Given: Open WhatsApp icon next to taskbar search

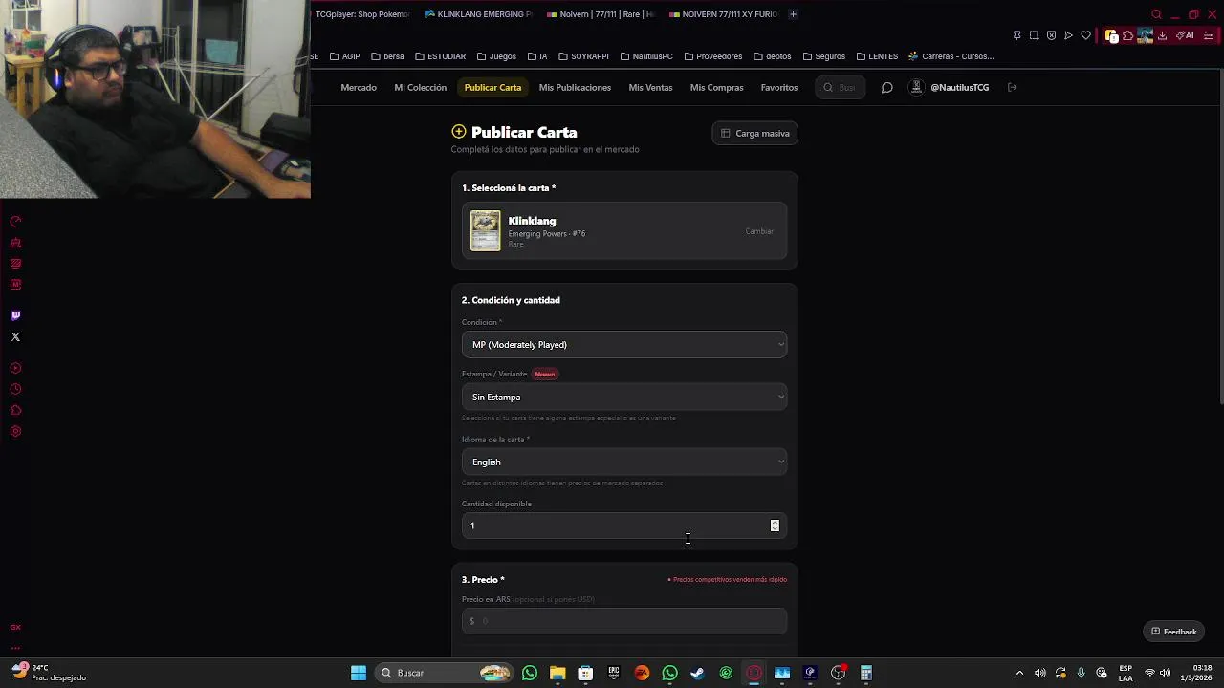Looking at the screenshot, I should pos(530,673).
